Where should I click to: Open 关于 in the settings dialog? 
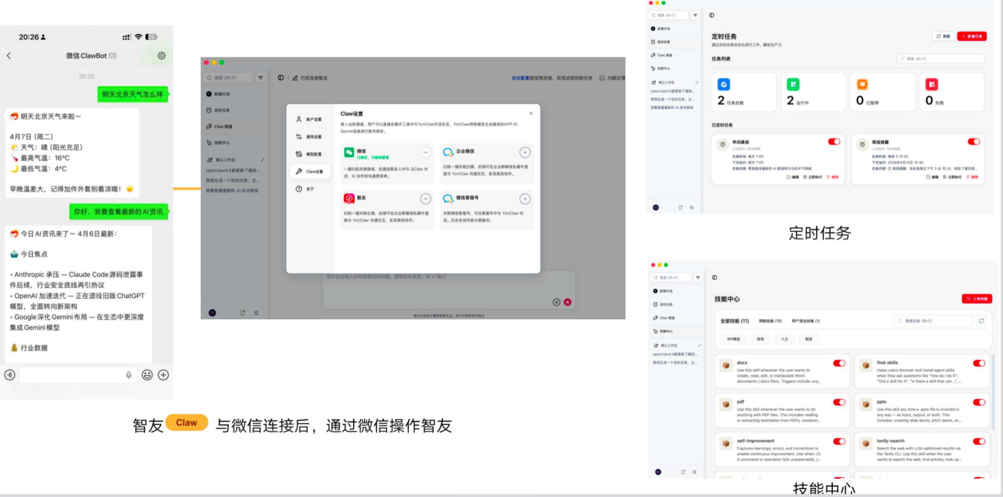[306, 189]
